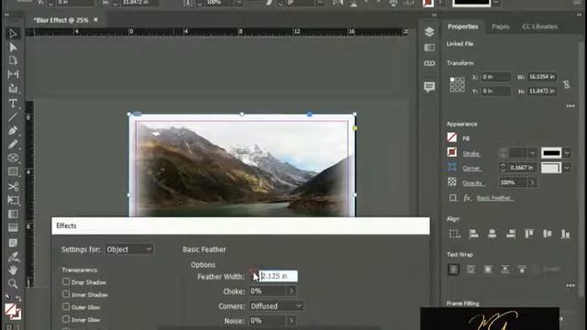Click Align left edges icon
Viewport: 587px width, 330px height.
473,234
